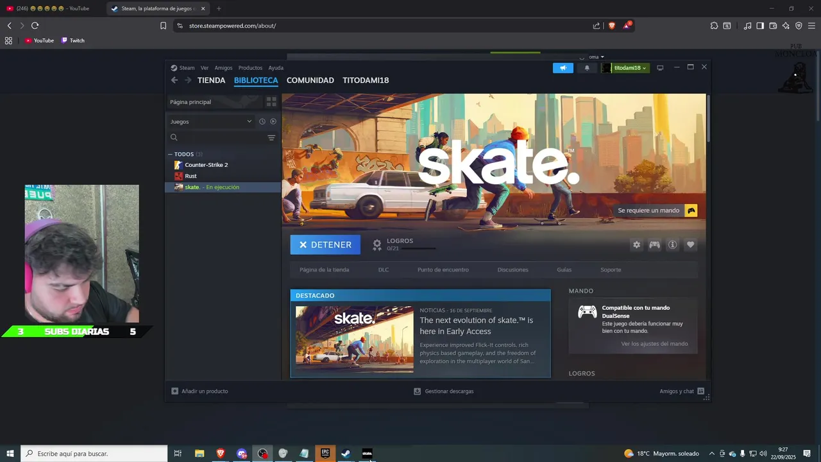Toggle ready-to-play filter icon in library
Viewport: 821px width, 462px height.
(x=273, y=121)
